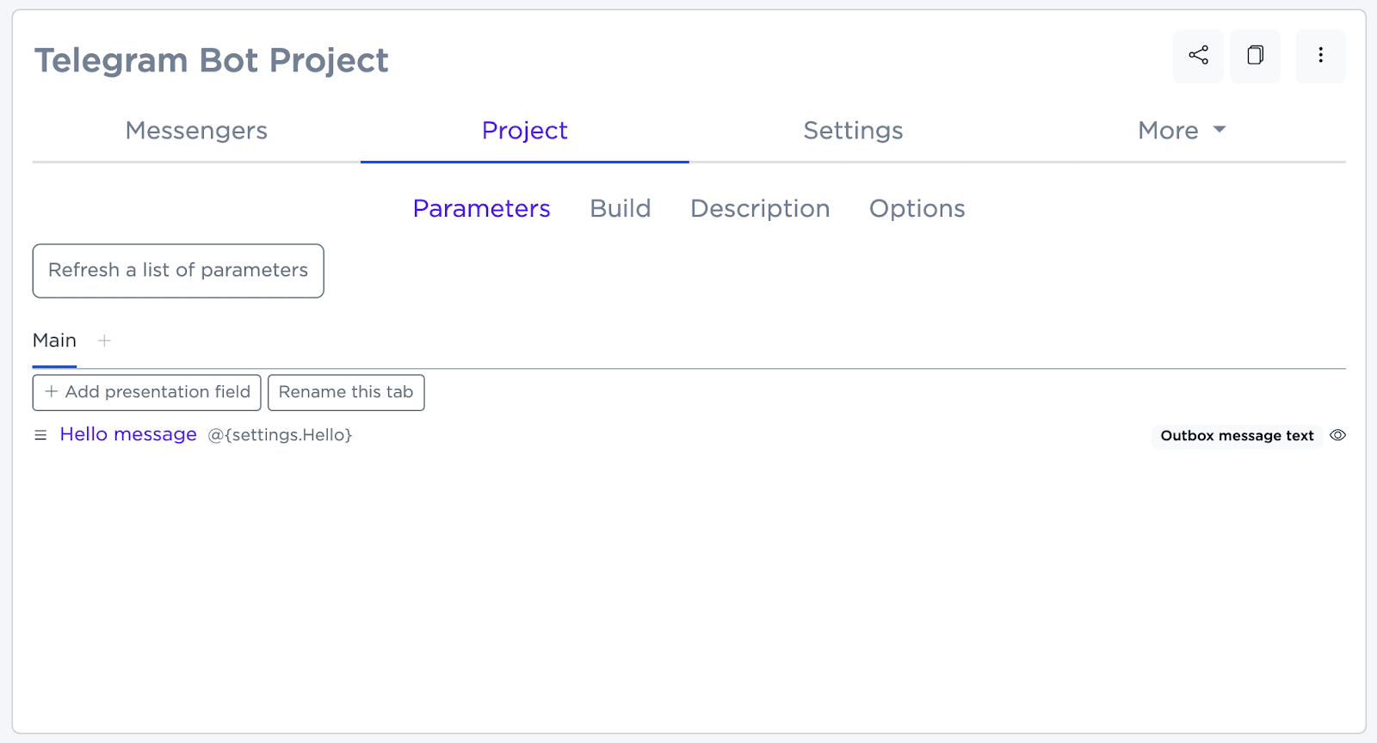
Task: Switch to the Messengers tab
Action: tap(196, 131)
